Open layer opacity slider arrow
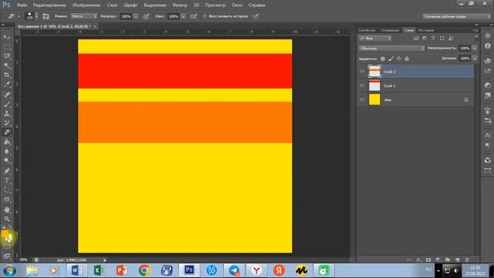Image resolution: width=494 pixels, height=278 pixels. click(475, 48)
